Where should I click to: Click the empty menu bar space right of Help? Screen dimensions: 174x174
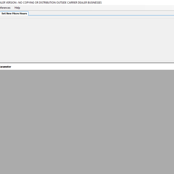pos(96,8)
